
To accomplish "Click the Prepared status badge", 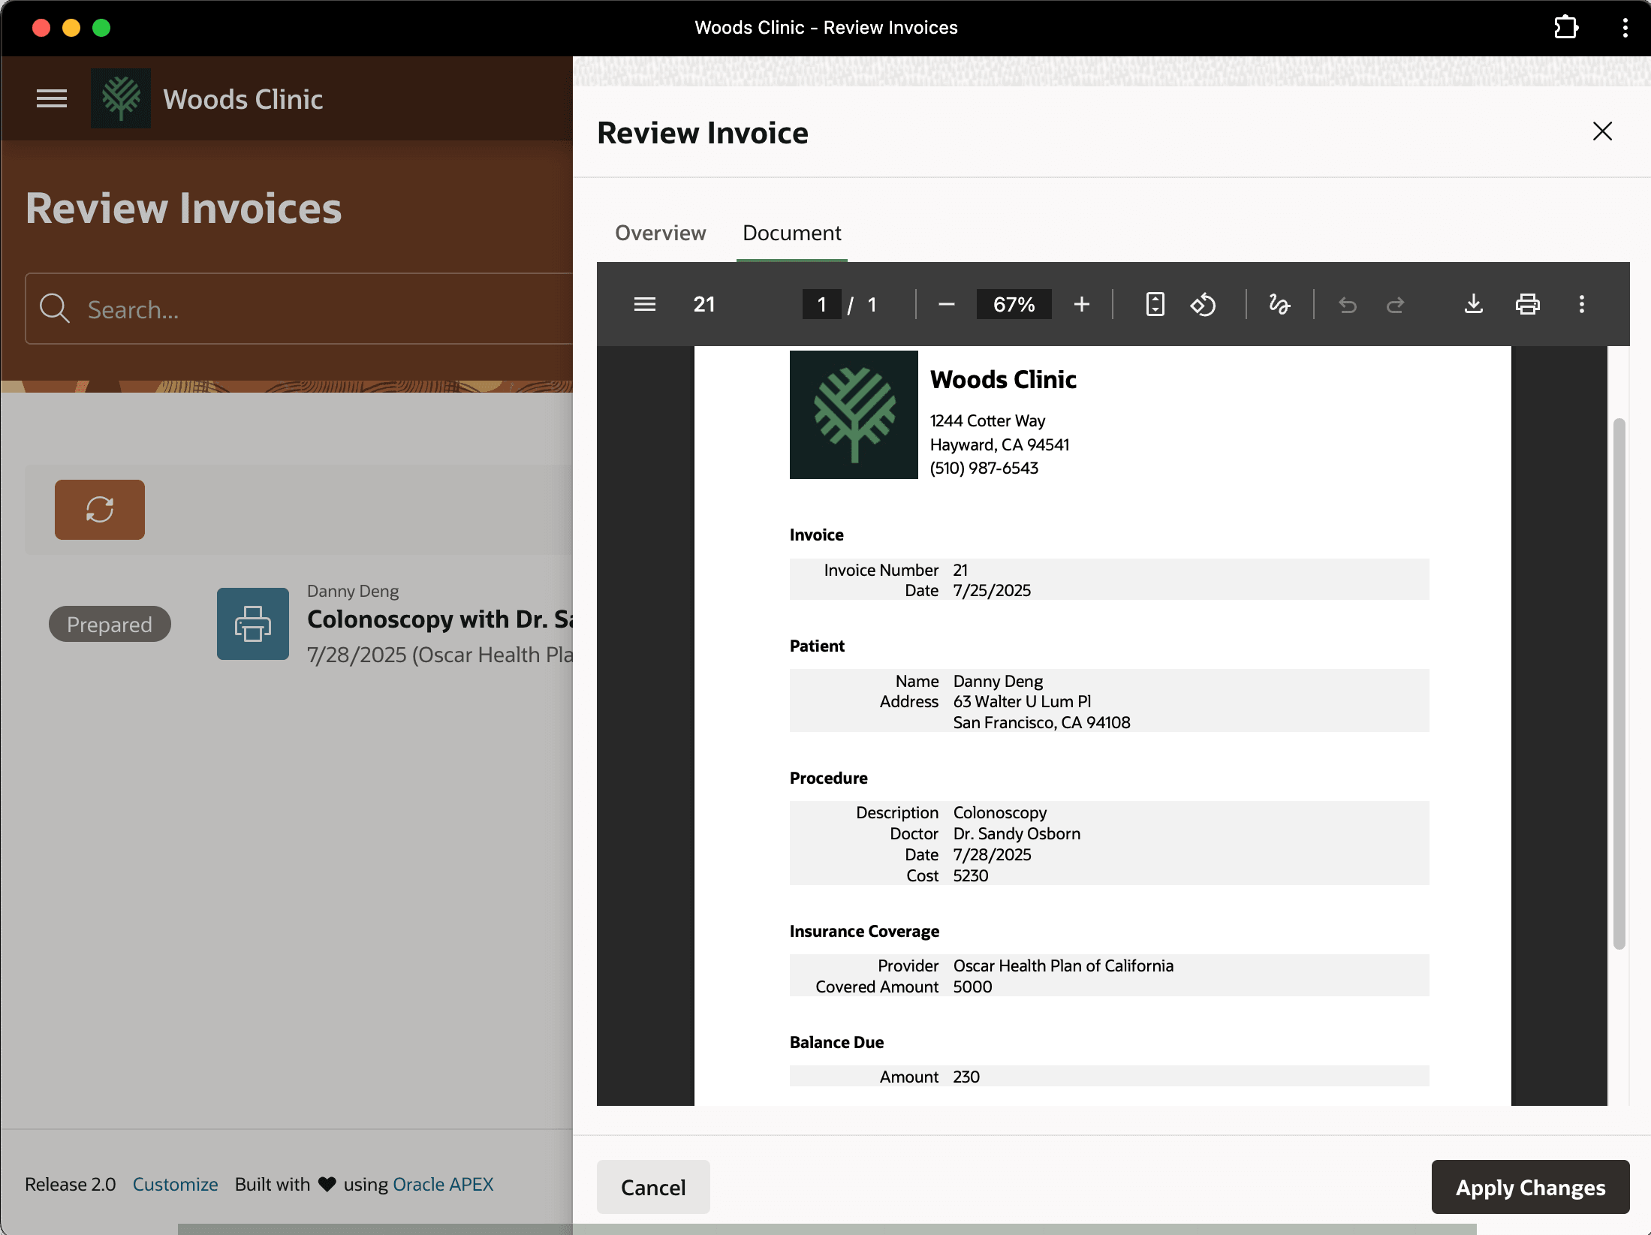I will coord(110,624).
